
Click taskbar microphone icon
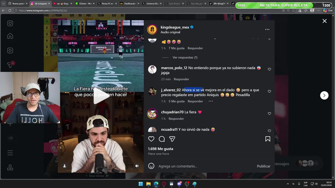click(299, 184)
